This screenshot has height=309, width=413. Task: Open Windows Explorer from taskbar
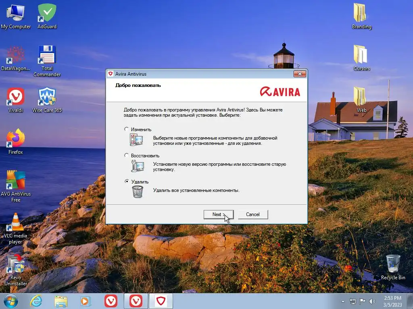coord(61,301)
